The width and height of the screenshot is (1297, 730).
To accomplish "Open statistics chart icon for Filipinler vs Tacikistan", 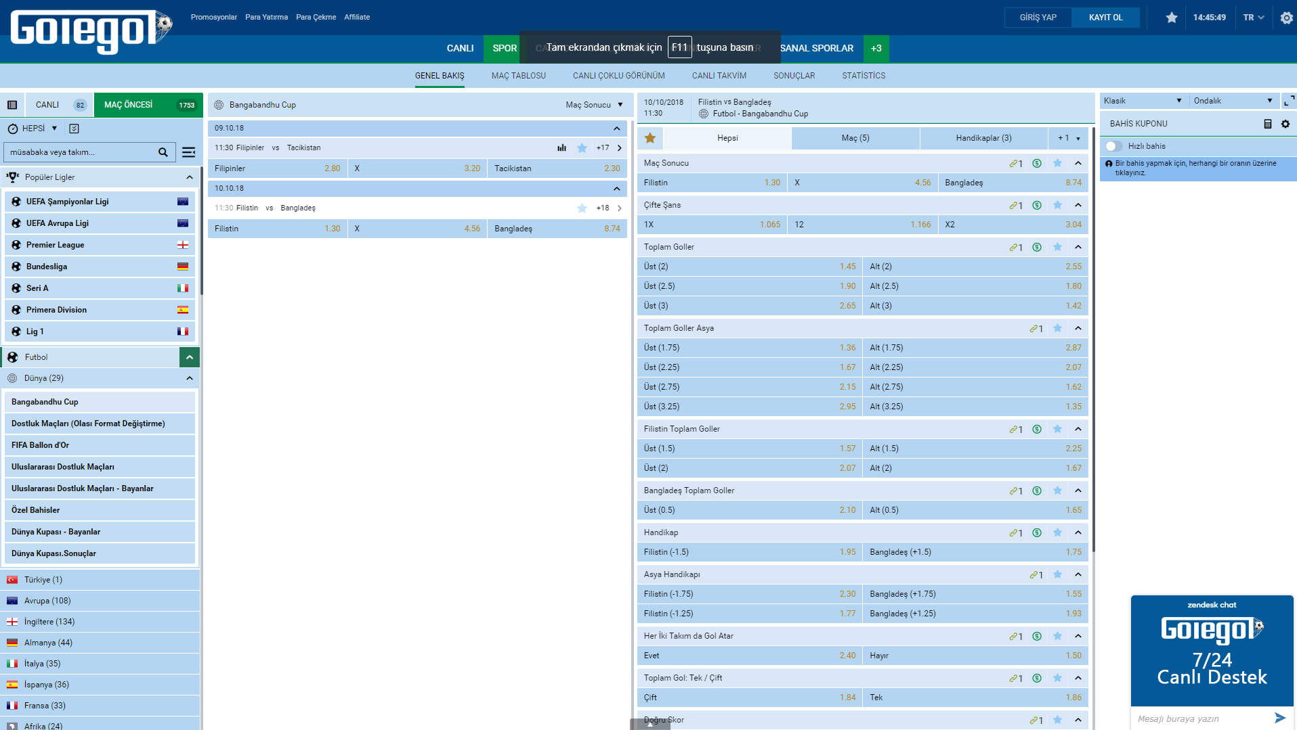I will point(561,147).
